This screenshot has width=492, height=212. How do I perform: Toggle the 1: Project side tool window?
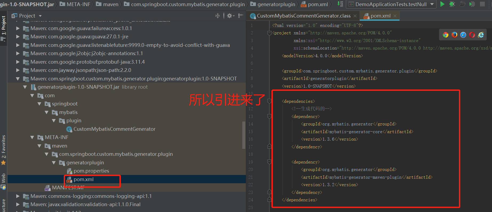coord(3,28)
